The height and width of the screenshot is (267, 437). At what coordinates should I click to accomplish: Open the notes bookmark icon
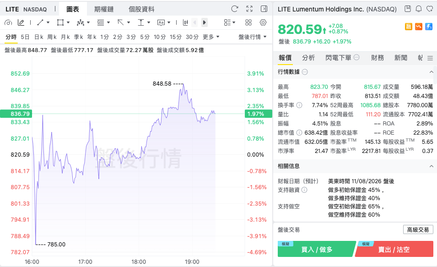coord(408,9)
